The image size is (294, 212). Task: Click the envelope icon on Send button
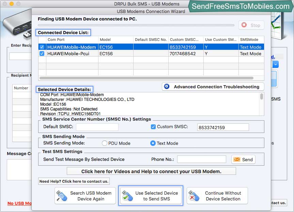coord(237,159)
